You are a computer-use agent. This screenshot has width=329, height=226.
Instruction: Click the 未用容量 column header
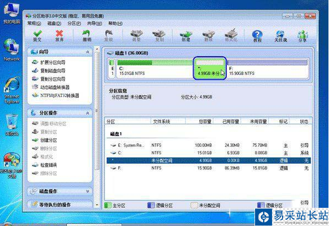coord(254,121)
